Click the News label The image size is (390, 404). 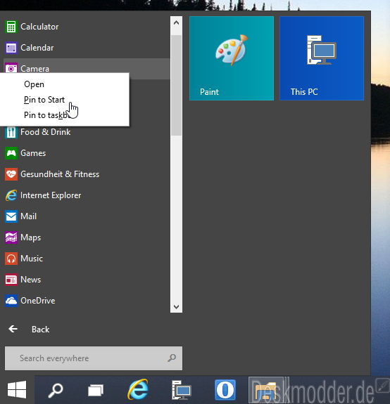tap(31, 280)
